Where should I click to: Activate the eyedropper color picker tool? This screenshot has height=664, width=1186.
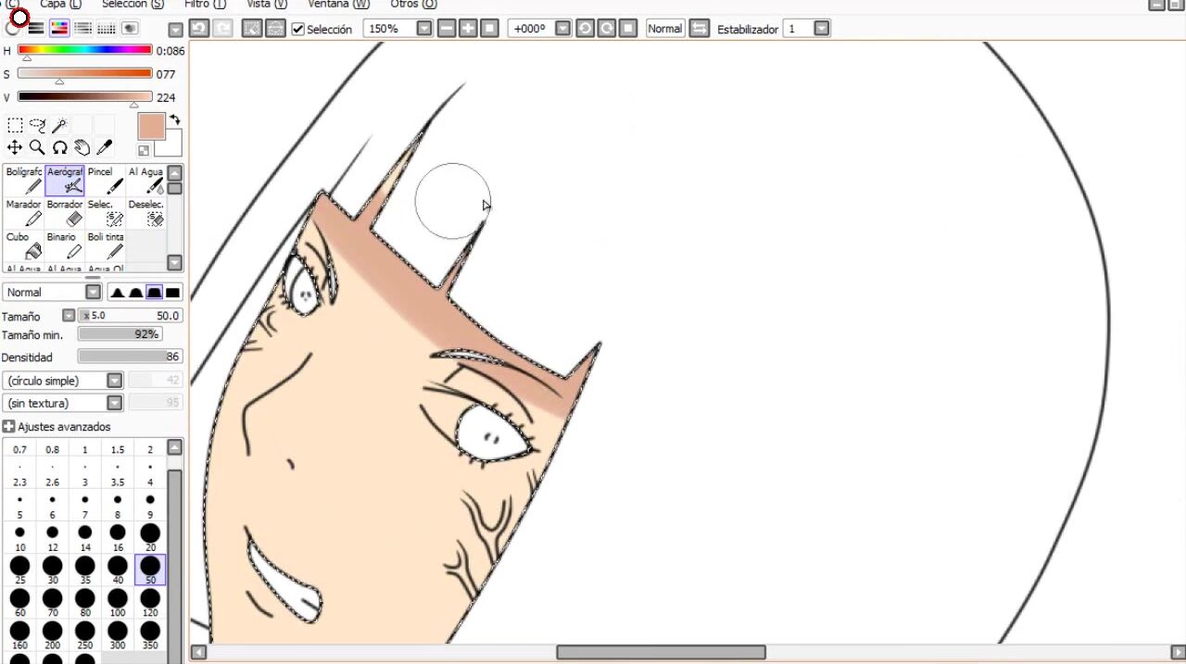tap(105, 147)
